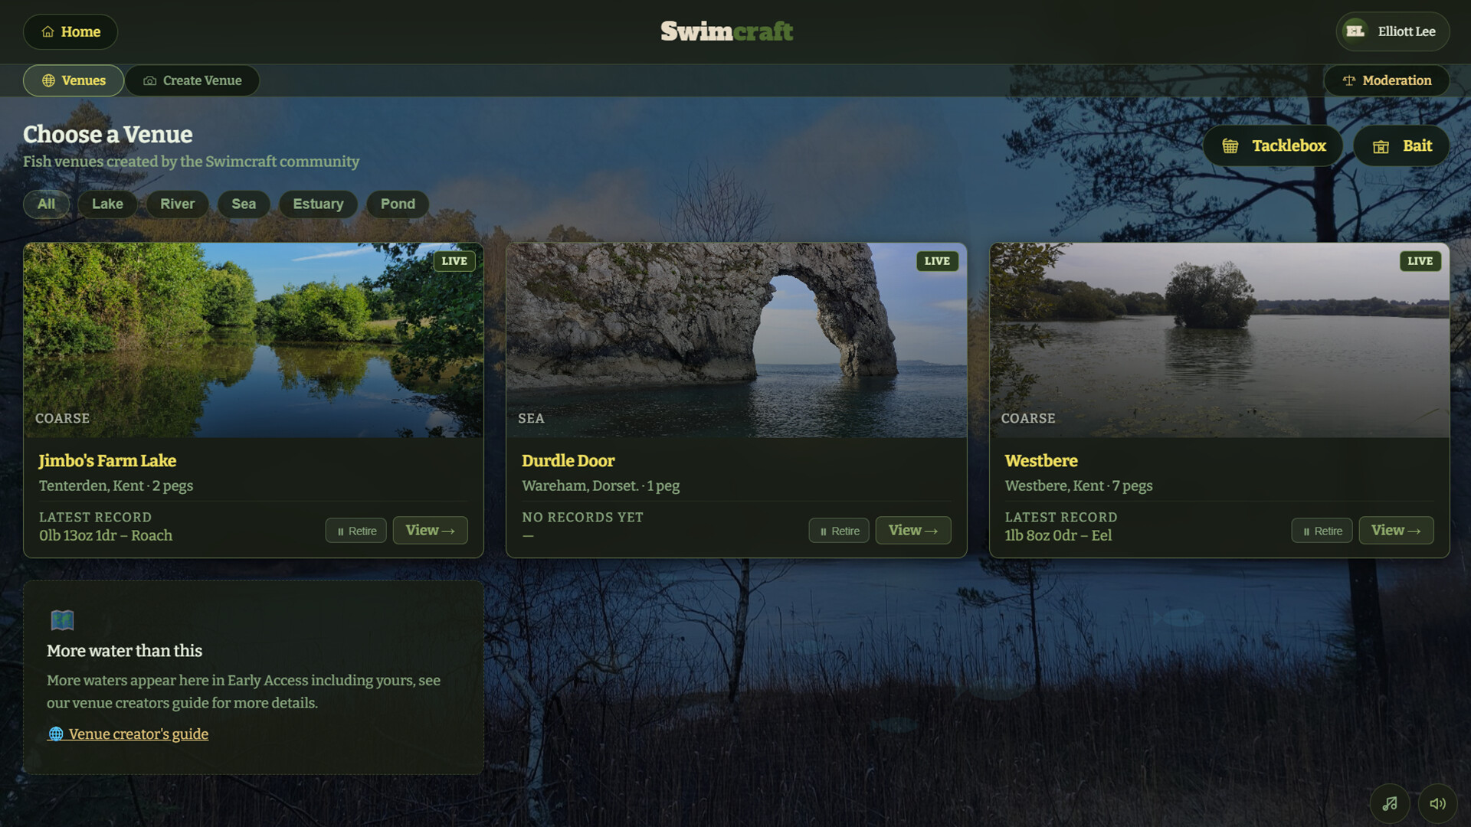Click the LIVE badge on Westbere
Image resolution: width=1471 pixels, height=827 pixels.
pyautogui.click(x=1420, y=261)
